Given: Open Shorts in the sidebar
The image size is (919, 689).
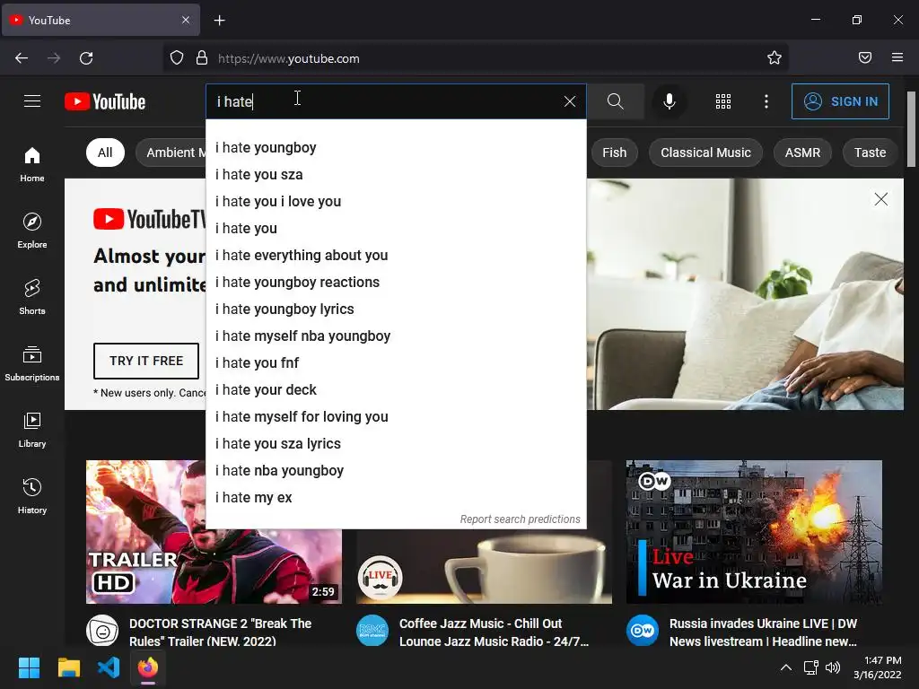Looking at the screenshot, I should tap(32, 297).
